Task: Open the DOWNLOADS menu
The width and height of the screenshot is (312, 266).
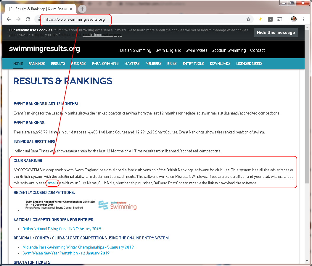Action: [220, 63]
